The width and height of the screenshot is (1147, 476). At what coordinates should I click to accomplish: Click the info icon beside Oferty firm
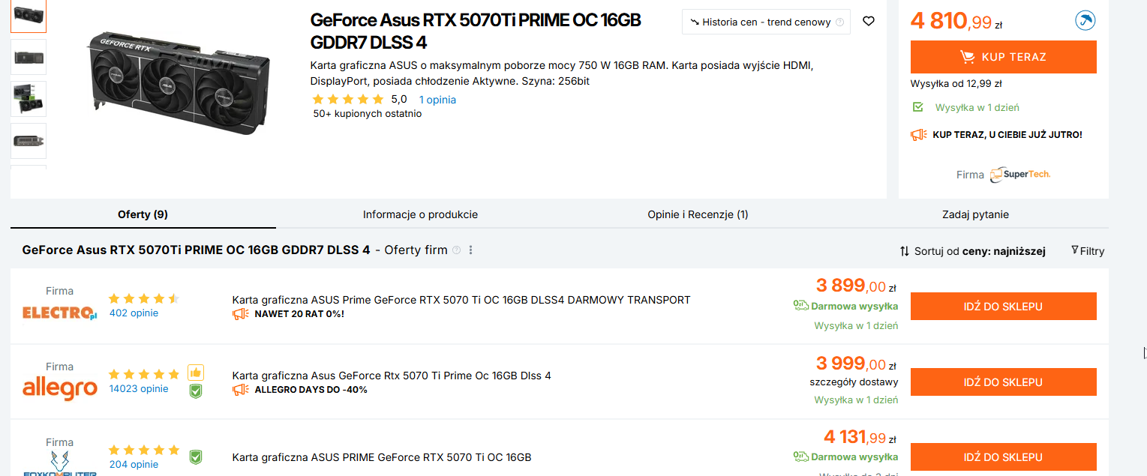pyautogui.click(x=456, y=250)
